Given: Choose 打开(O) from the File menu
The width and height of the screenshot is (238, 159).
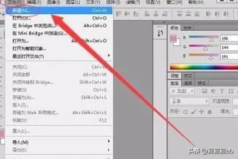Looking at the screenshot, I should tap(59, 18).
